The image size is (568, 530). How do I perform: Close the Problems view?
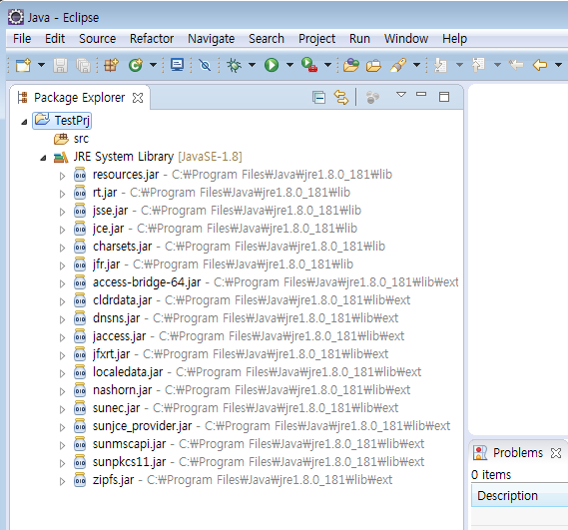[x=556, y=453]
